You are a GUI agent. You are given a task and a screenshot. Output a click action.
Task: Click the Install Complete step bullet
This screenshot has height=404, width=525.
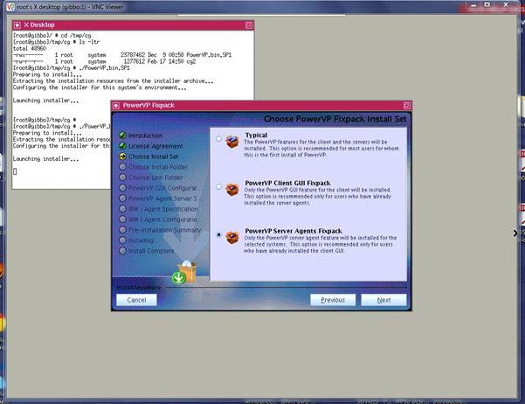[x=122, y=250]
